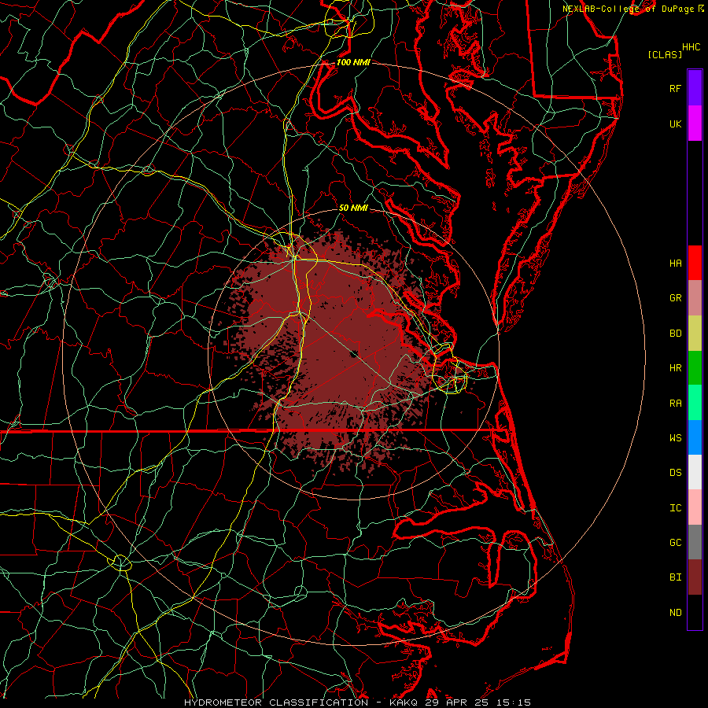708x708 pixels.
Task: Click the BI legend label
Action: tap(675, 577)
